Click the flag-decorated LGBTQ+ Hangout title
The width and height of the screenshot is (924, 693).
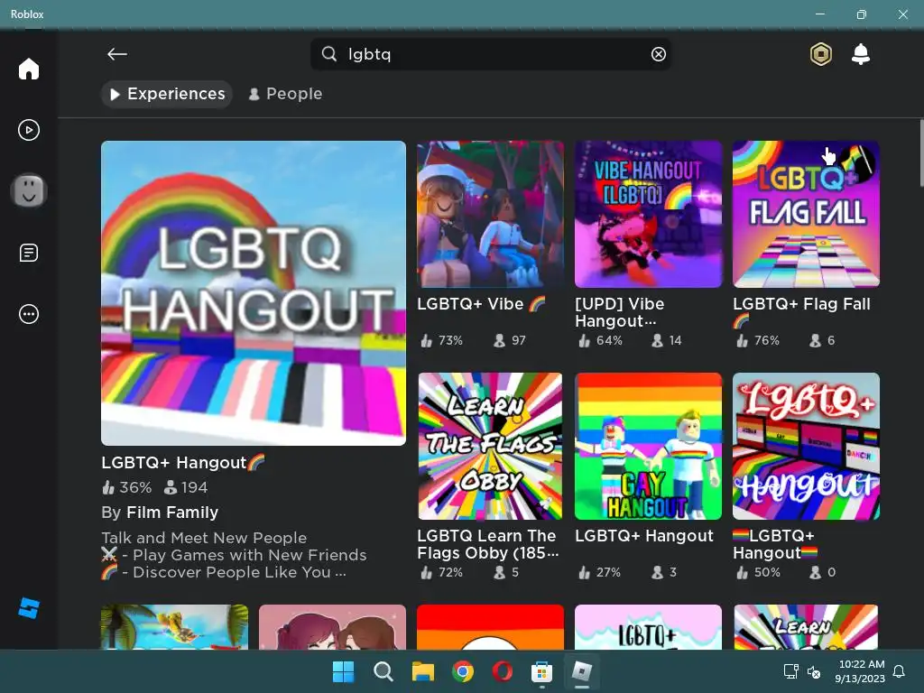(x=775, y=544)
